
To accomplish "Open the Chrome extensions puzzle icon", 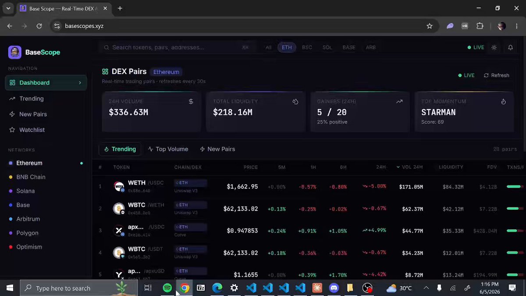I will coord(480,26).
